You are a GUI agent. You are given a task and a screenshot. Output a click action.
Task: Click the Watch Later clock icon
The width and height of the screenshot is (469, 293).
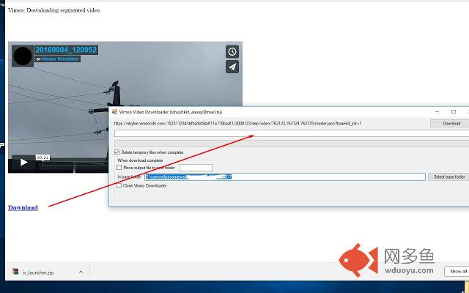point(232,52)
